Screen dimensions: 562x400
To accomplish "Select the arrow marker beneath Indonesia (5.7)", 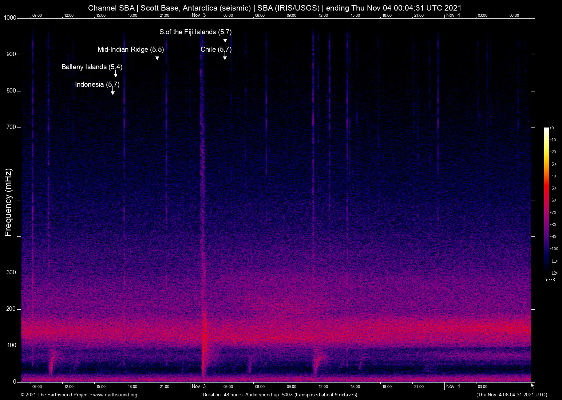I will point(112,92).
